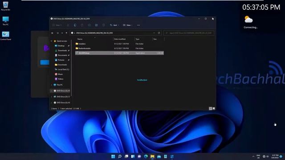Click the Share icon in the toolbar
The width and height of the screenshot is (285, 160).
[x=96, y=25]
